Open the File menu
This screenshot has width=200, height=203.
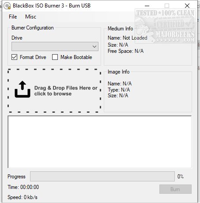tap(13, 17)
